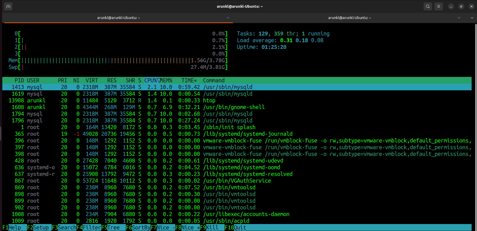Sort by the MEM% column header
477x231 pixels.
(166, 80)
